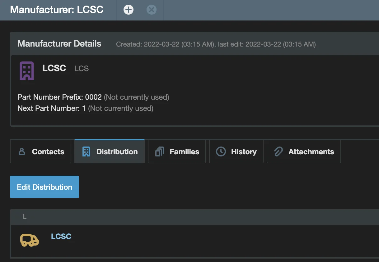Click the History clock icon
The width and height of the screenshot is (379, 262).
[221, 152]
